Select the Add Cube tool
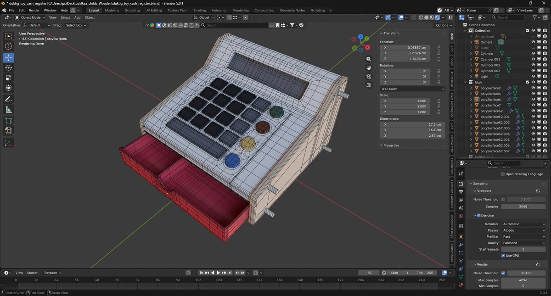551x296 pixels. click(x=9, y=121)
